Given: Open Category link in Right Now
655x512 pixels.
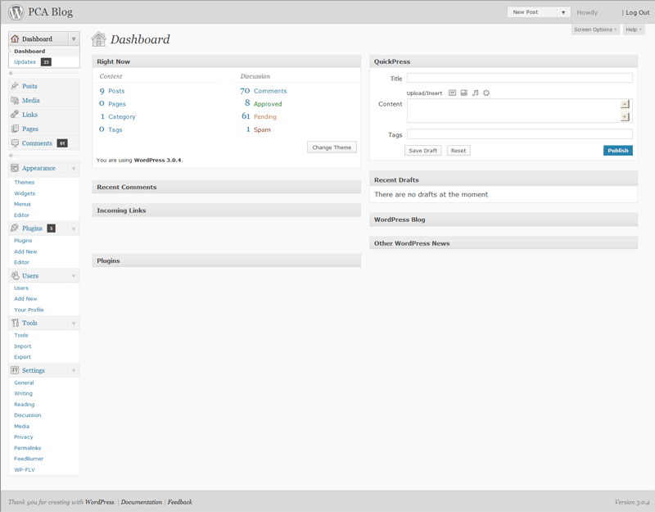Looking at the screenshot, I should coord(121,116).
